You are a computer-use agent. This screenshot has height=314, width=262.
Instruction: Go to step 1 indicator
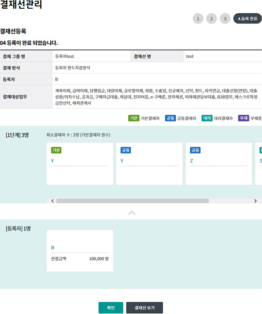click(x=198, y=18)
